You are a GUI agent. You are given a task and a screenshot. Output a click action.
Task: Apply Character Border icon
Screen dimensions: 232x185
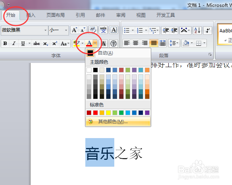(x=114, y=30)
